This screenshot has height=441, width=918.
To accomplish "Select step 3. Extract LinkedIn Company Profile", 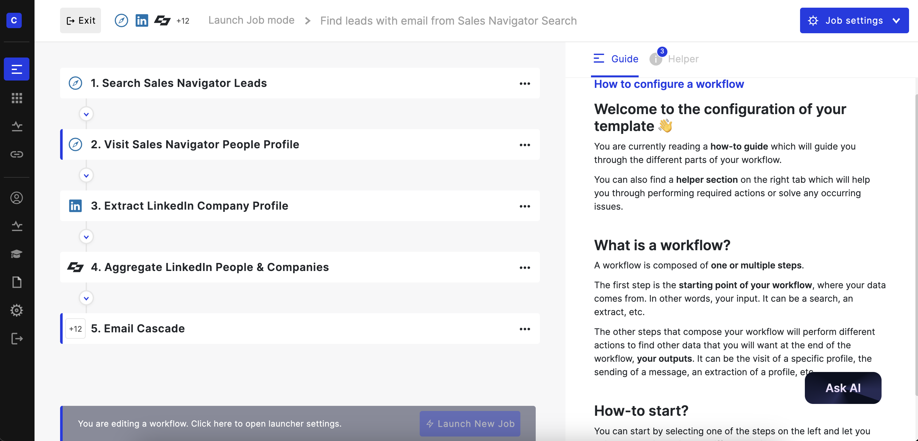I will [x=300, y=206].
